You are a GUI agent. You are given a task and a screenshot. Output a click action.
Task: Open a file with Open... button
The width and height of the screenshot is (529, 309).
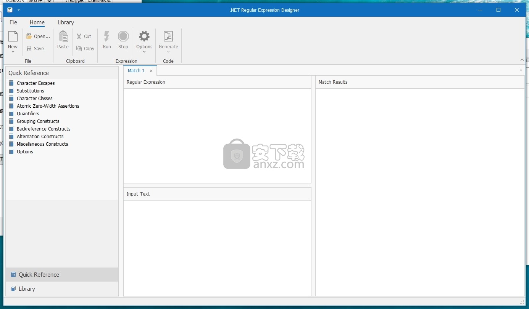pyautogui.click(x=38, y=37)
